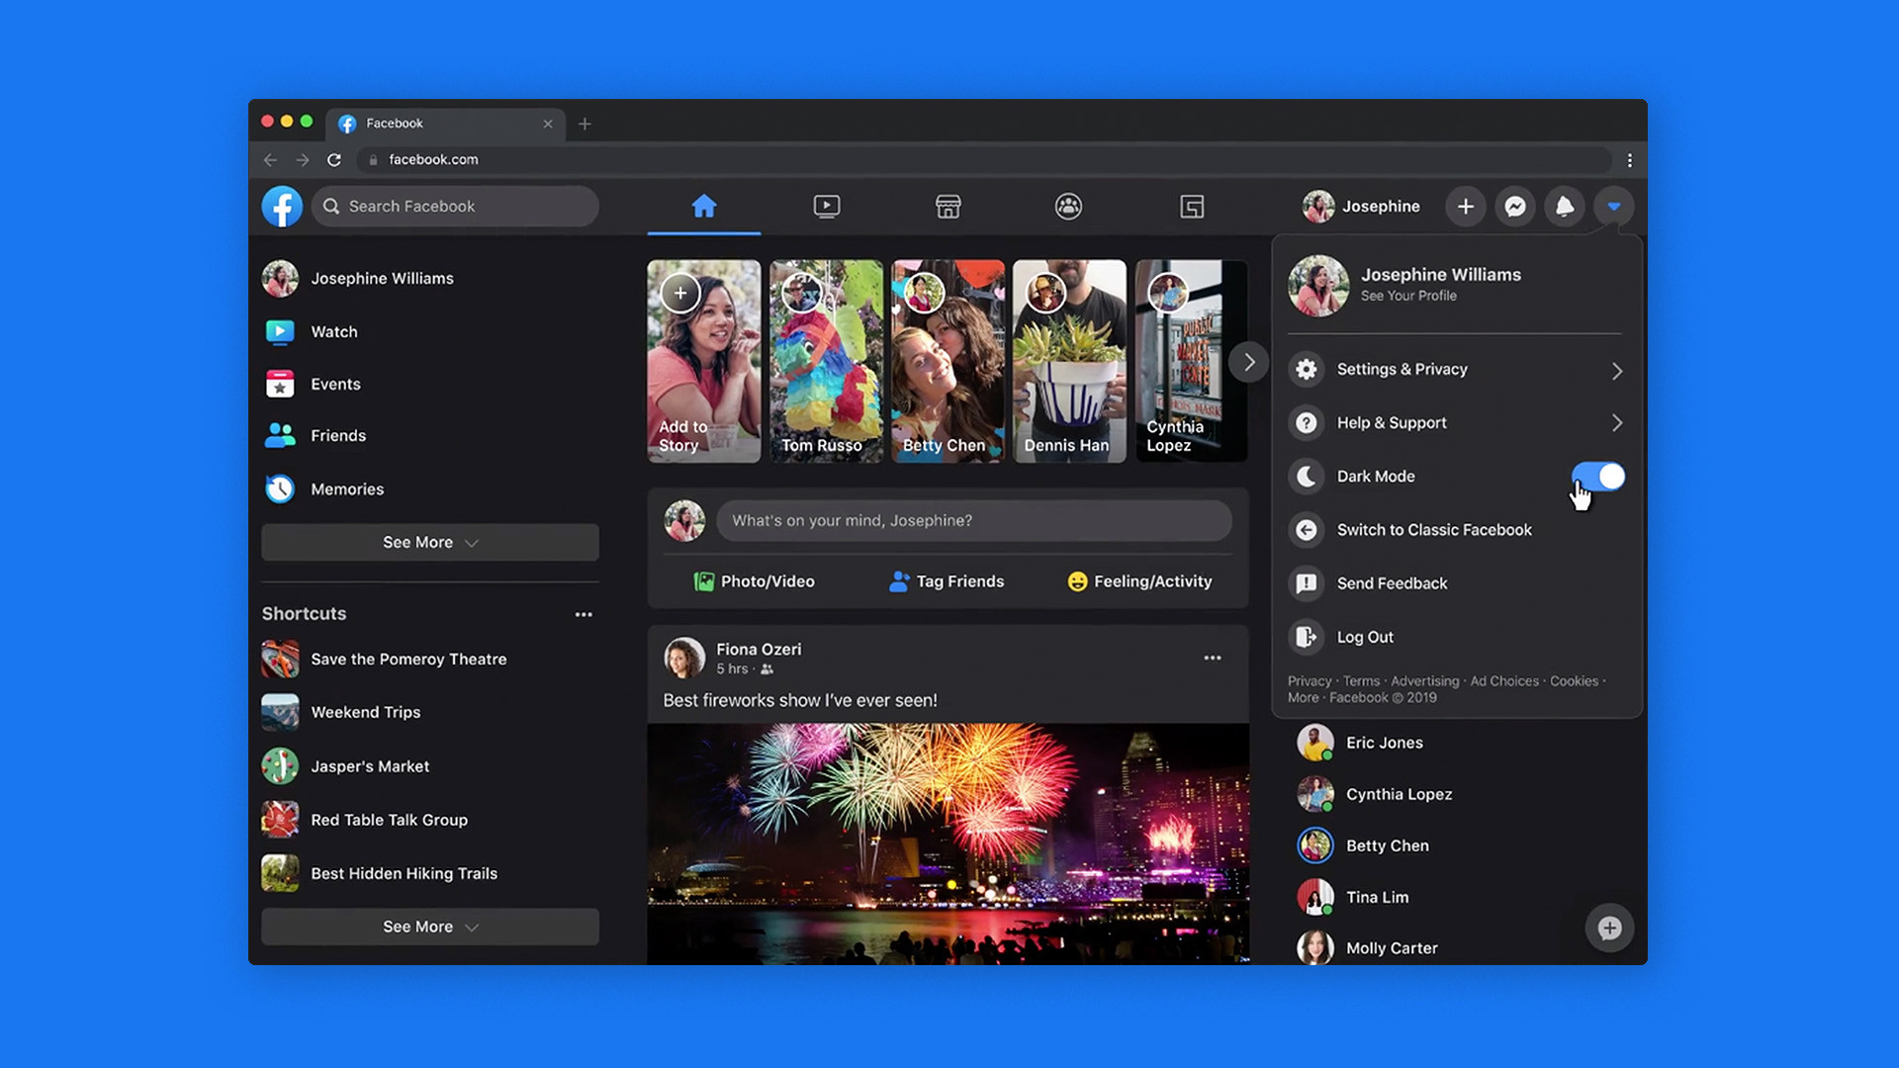Click the story Add to Story toggle
The width and height of the screenshot is (1899, 1068).
679,291
